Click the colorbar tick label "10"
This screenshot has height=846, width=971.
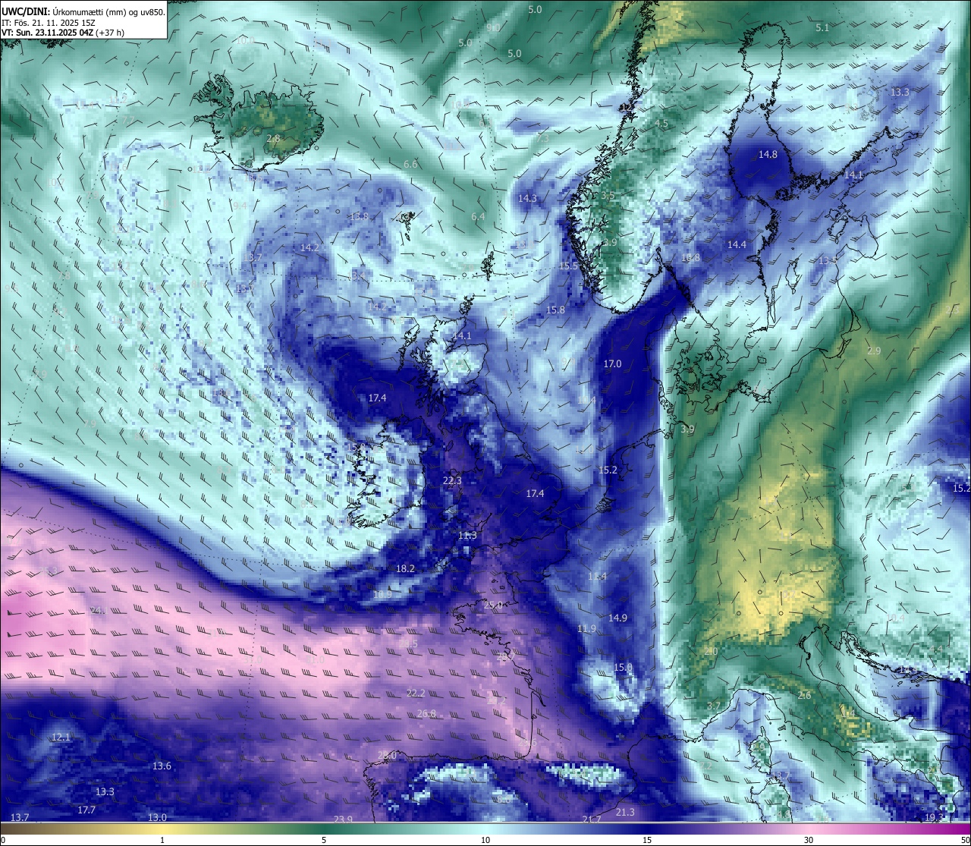pos(485,840)
